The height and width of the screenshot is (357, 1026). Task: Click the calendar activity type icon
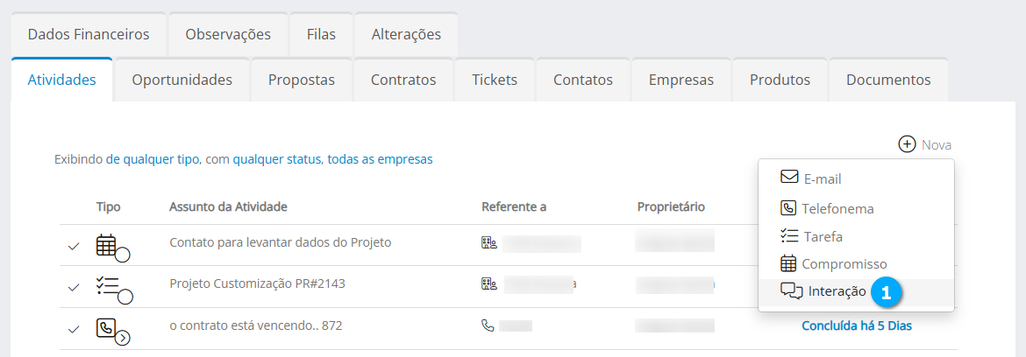106,246
